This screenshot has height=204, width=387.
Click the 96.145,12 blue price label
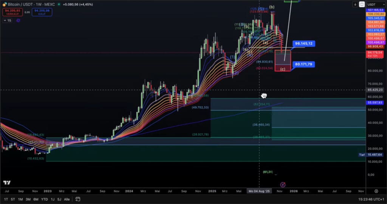click(x=304, y=44)
